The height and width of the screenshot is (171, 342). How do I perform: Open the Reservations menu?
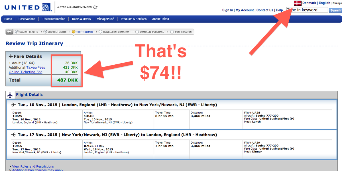[27, 19]
